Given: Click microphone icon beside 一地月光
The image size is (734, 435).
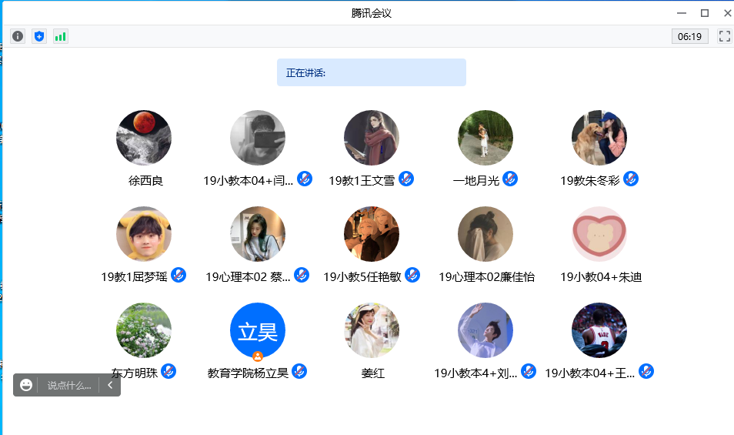Looking at the screenshot, I should [x=509, y=179].
